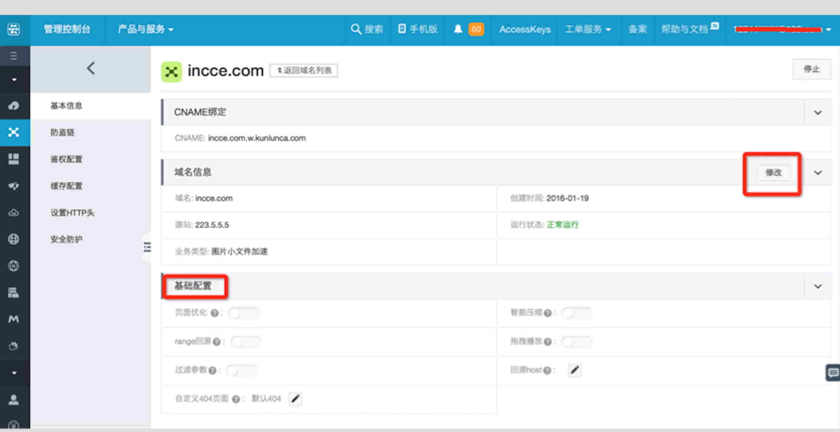Collapse the 基础配置 section chevron

(818, 286)
